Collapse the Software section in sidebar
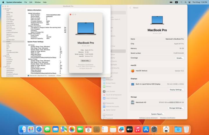 (x=3, y=67)
